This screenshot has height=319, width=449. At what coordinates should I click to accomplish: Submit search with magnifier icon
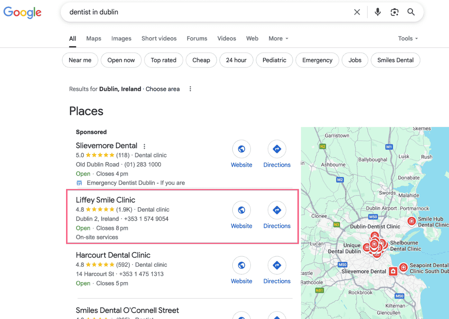(x=411, y=12)
